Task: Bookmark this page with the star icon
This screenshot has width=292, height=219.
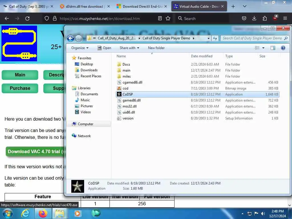Action: tap(168, 19)
